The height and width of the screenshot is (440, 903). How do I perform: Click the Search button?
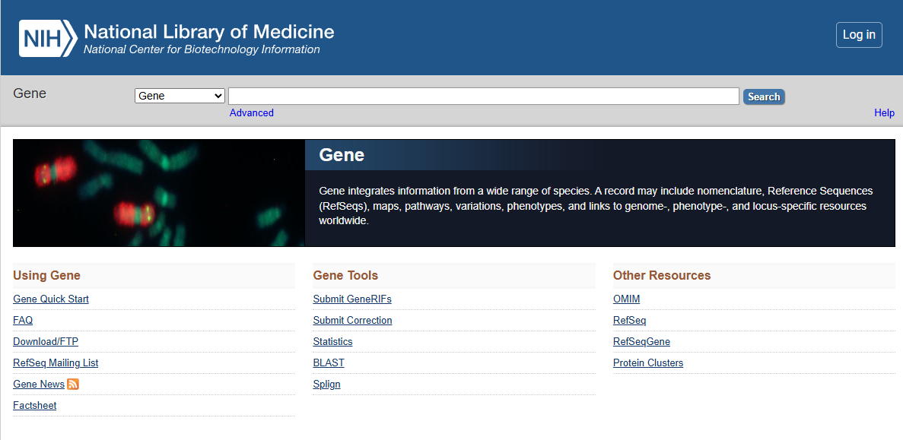(x=764, y=97)
